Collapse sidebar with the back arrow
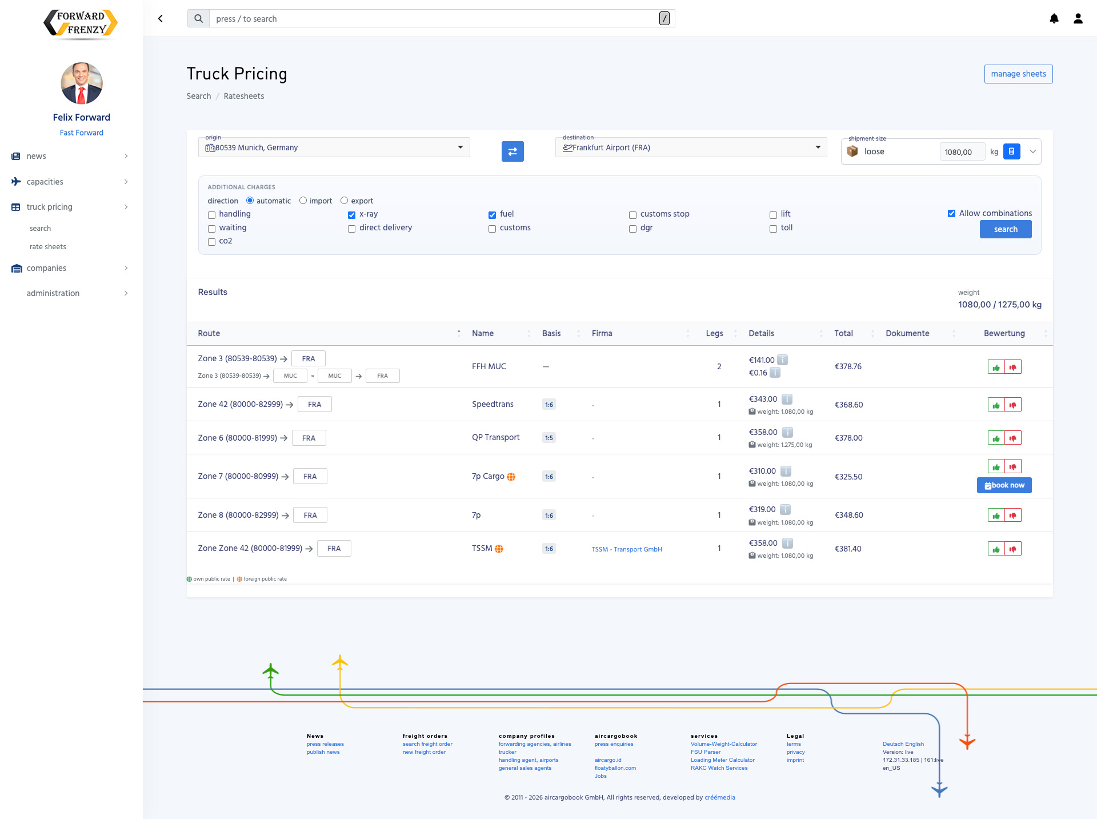Image resolution: width=1097 pixels, height=819 pixels. click(161, 19)
